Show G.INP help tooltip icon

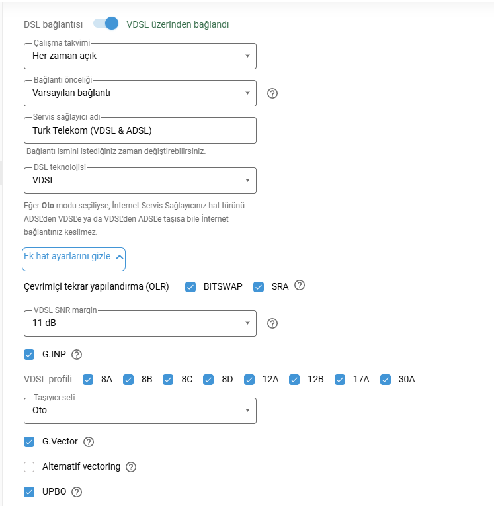(77, 355)
